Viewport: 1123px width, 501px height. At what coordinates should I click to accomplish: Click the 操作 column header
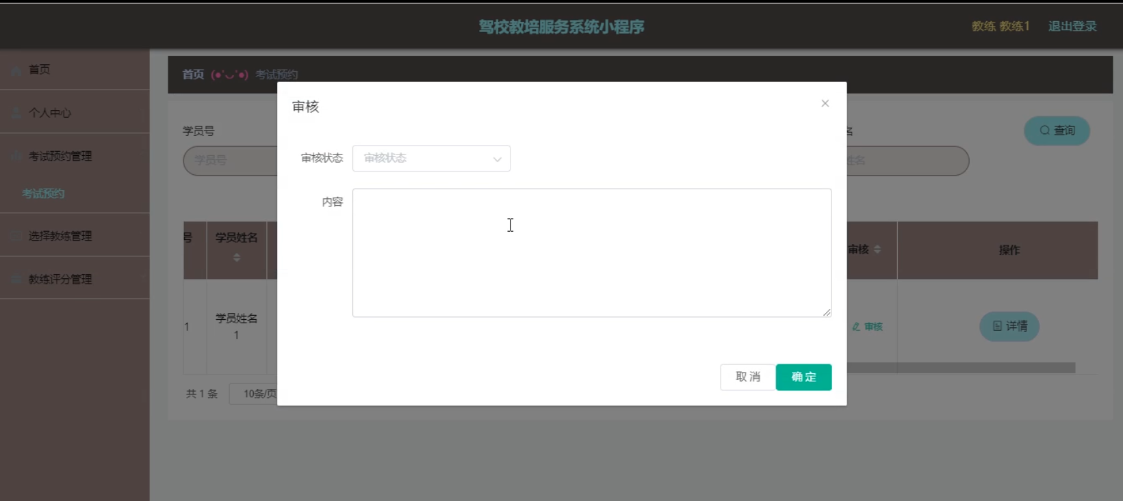pyautogui.click(x=1009, y=250)
